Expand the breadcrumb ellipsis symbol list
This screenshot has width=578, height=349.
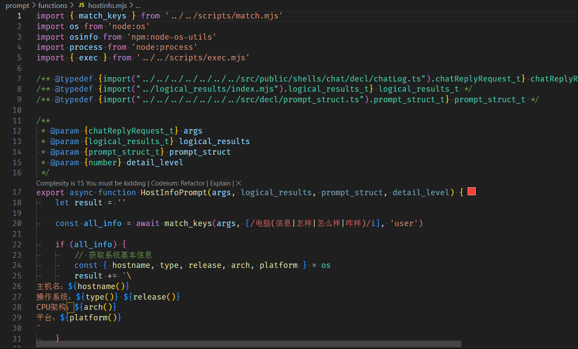tap(138, 6)
